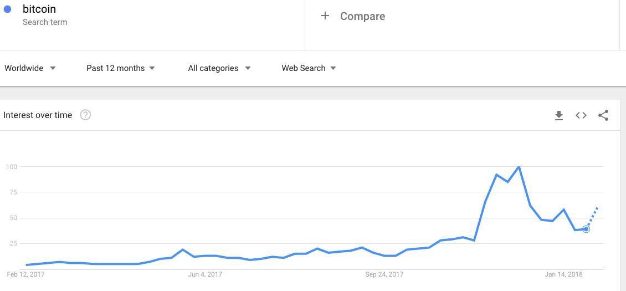Click the Feb 12, 2017 date label
Image resolution: width=626 pixels, height=291 pixels.
[26, 274]
